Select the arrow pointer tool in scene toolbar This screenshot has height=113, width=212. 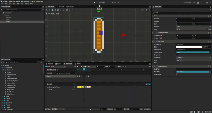50,10
